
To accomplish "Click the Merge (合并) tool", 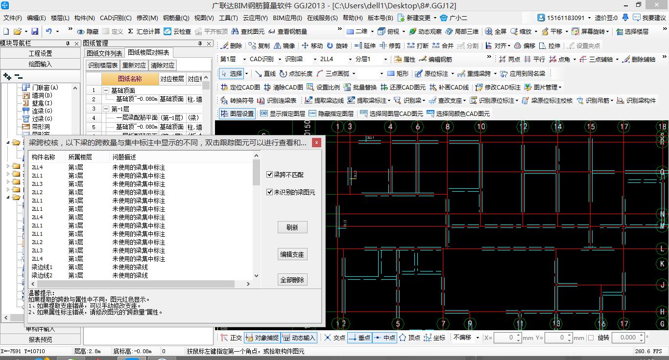I will (x=442, y=45).
